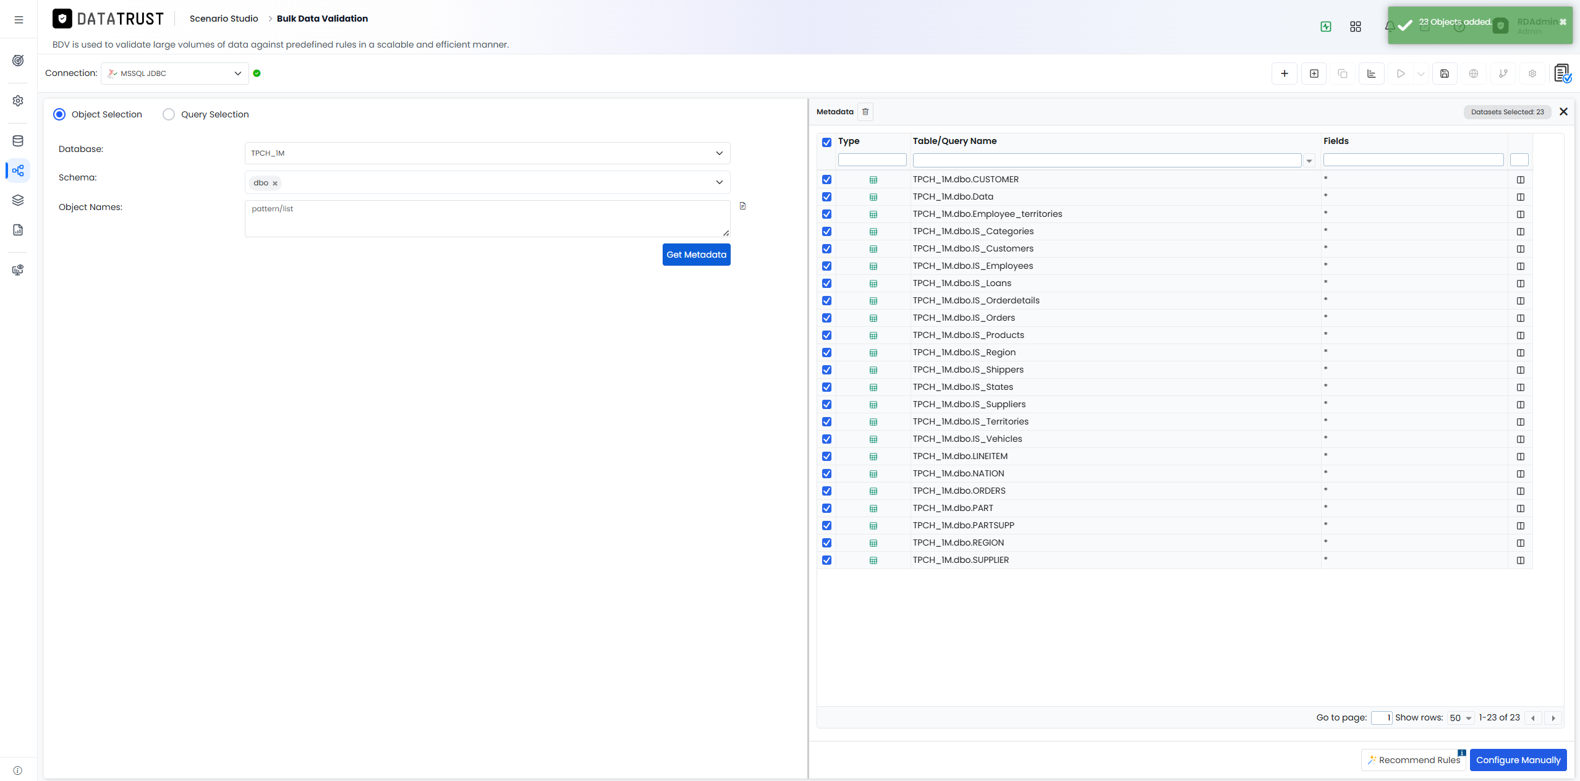The height and width of the screenshot is (781, 1580).
Task: Open column view icon for SUPPLIER row
Action: click(1521, 560)
